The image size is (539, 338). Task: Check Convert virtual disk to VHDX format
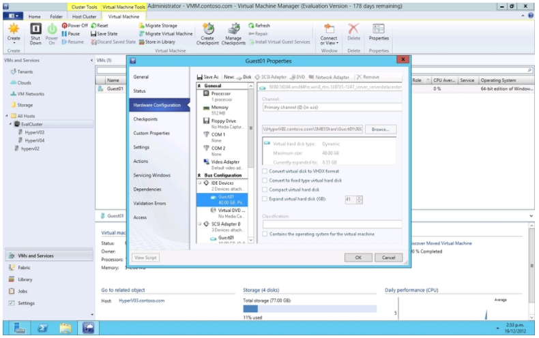point(265,171)
